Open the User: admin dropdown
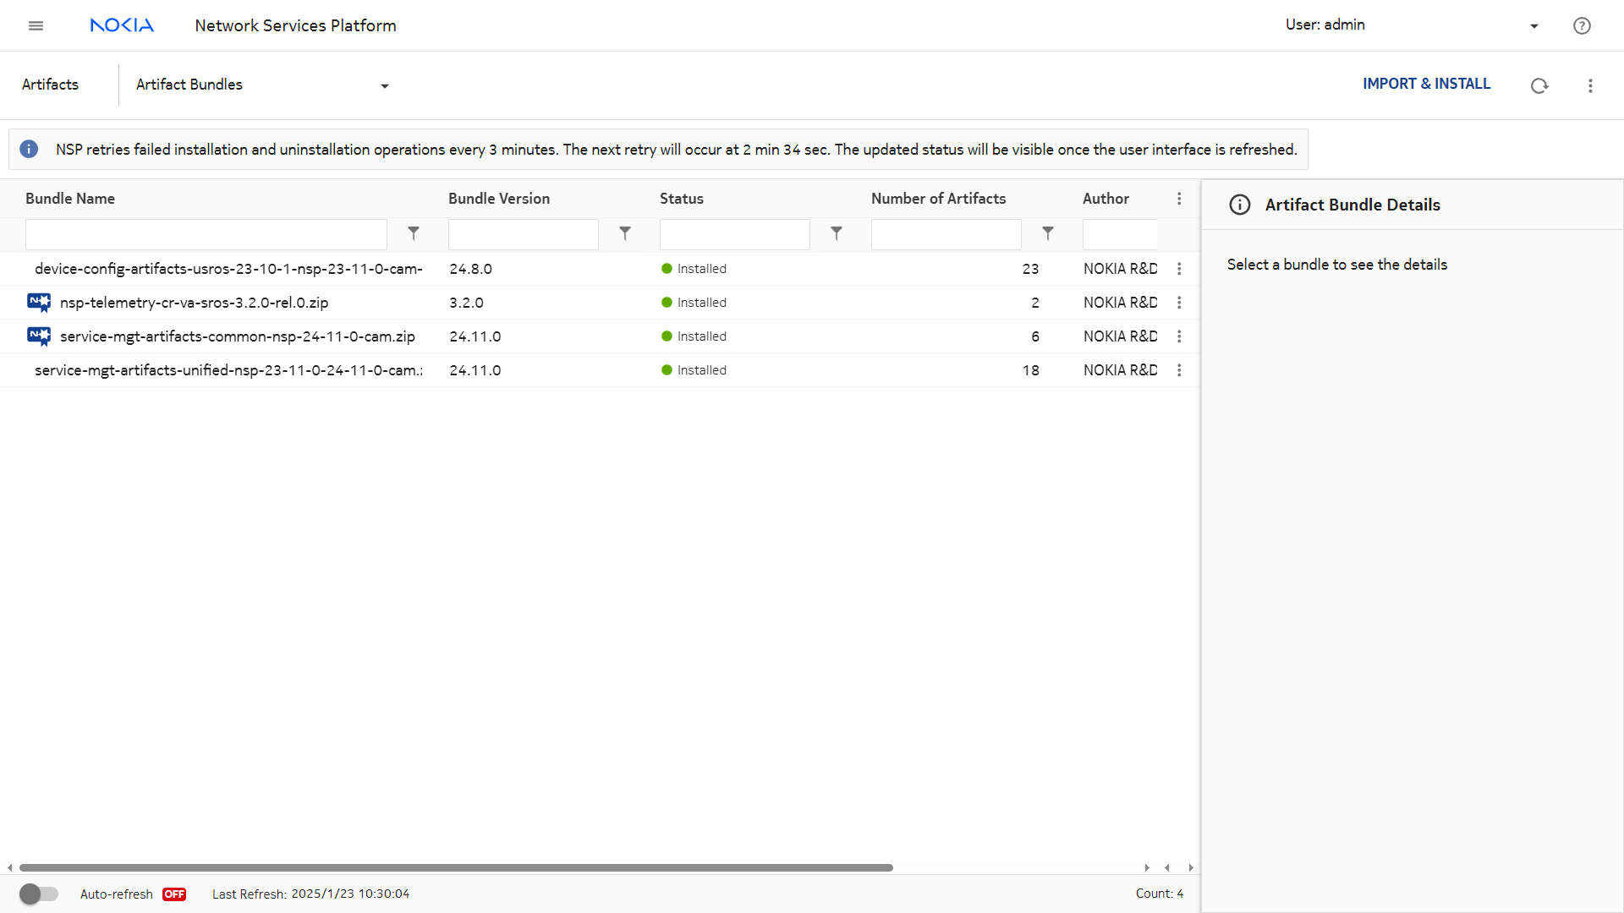 click(1533, 25)
